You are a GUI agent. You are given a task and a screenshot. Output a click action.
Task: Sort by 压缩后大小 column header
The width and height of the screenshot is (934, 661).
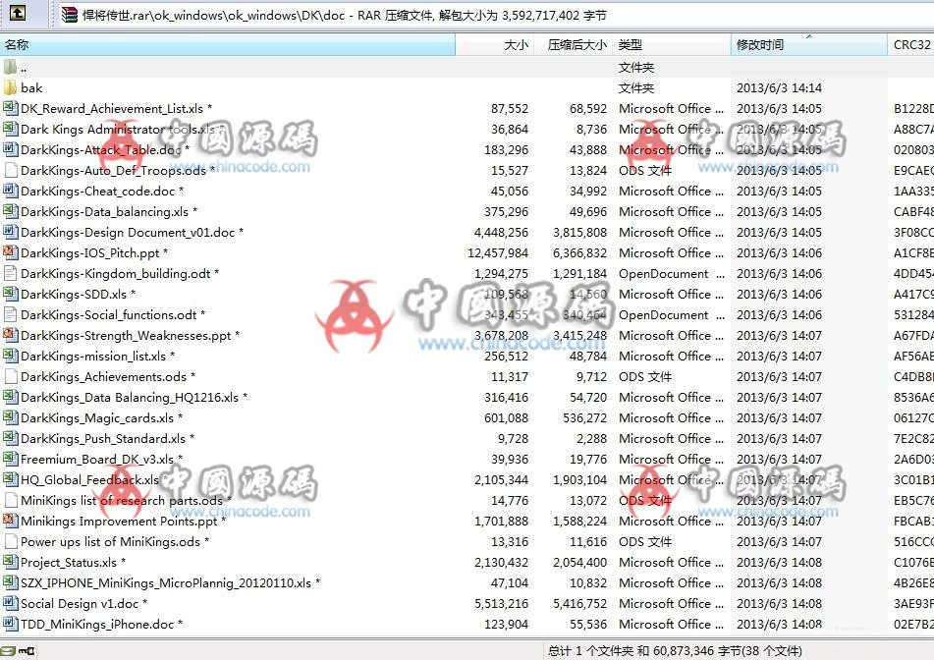click(573, 44)
